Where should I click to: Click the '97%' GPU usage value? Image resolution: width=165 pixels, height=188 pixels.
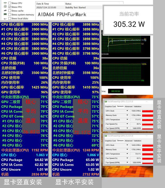coord(96,92)
